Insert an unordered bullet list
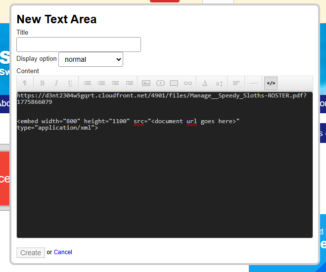The height and width of the screenshot is (272, 326). tap(88, 83)
